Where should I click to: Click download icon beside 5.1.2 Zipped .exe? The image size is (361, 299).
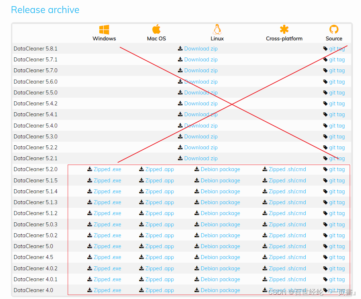pos(90,213)
